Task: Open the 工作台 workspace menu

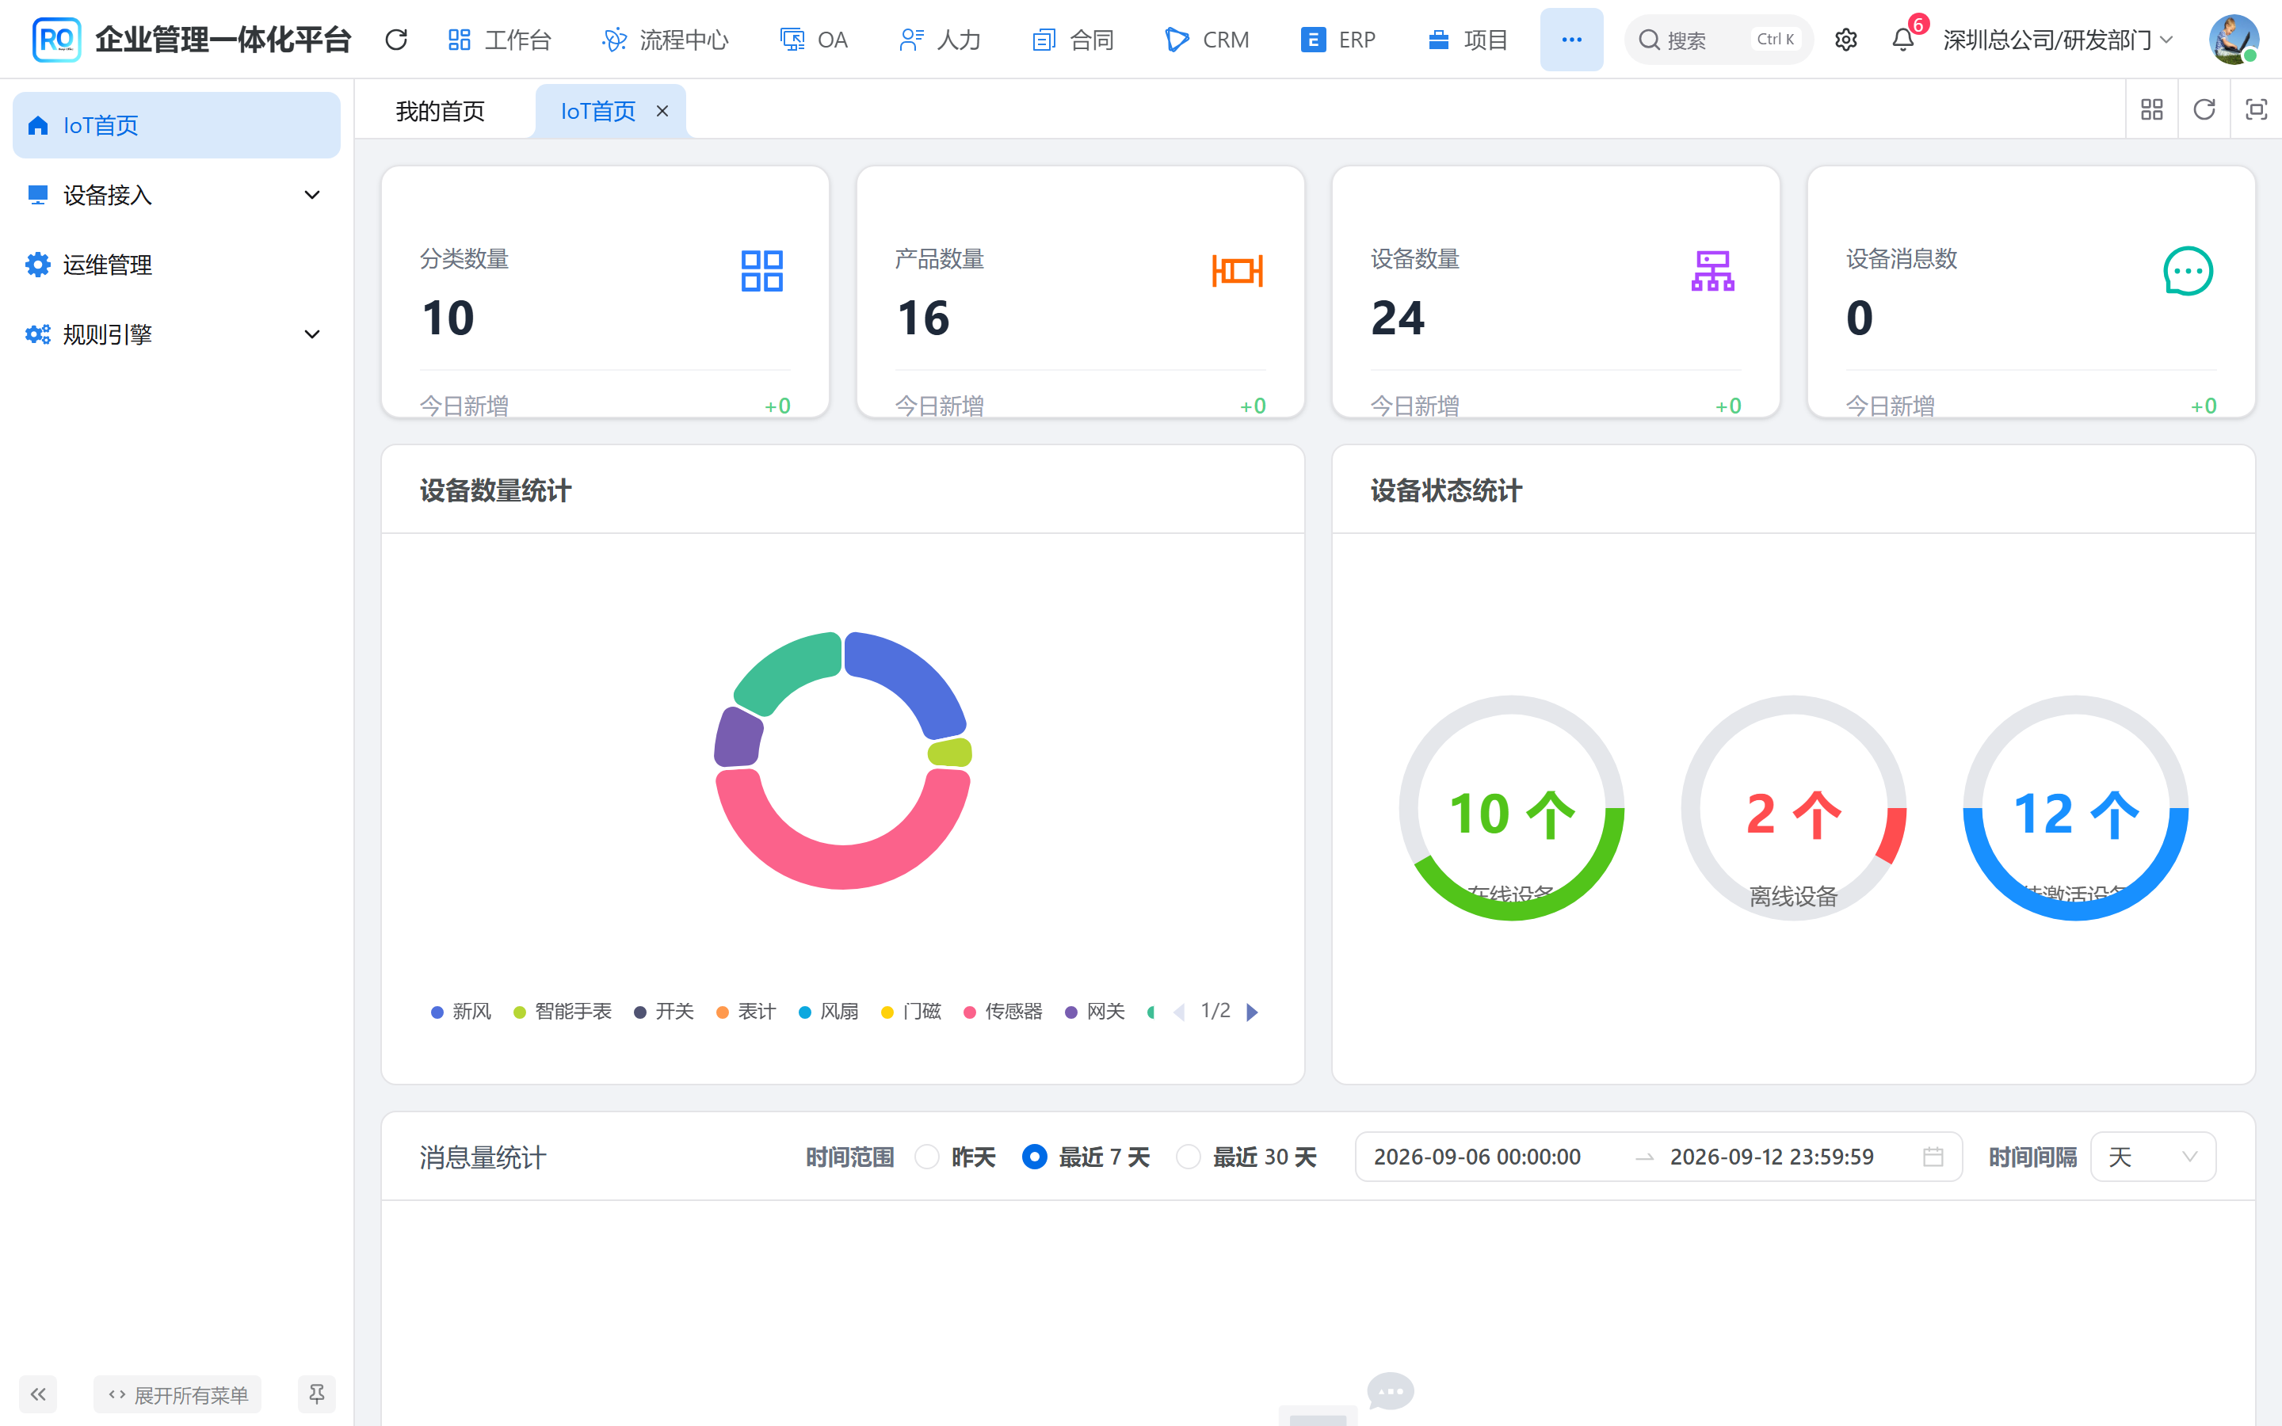Action: (499, 40)
